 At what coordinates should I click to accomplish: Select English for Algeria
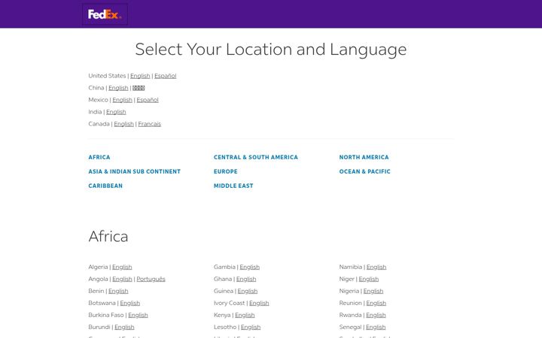(122, 267)
